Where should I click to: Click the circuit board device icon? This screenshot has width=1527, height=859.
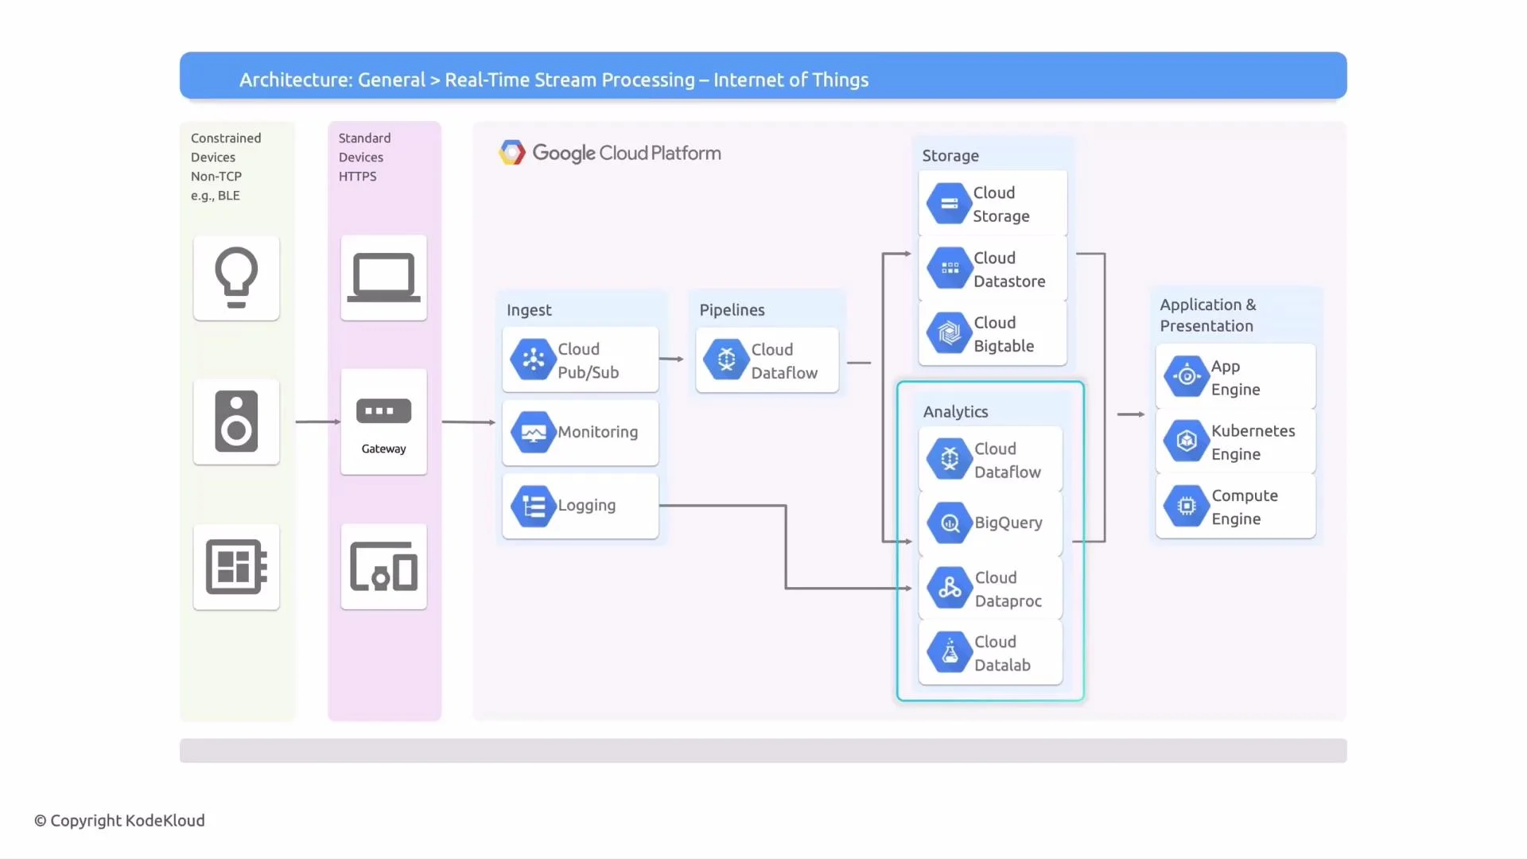236,566
